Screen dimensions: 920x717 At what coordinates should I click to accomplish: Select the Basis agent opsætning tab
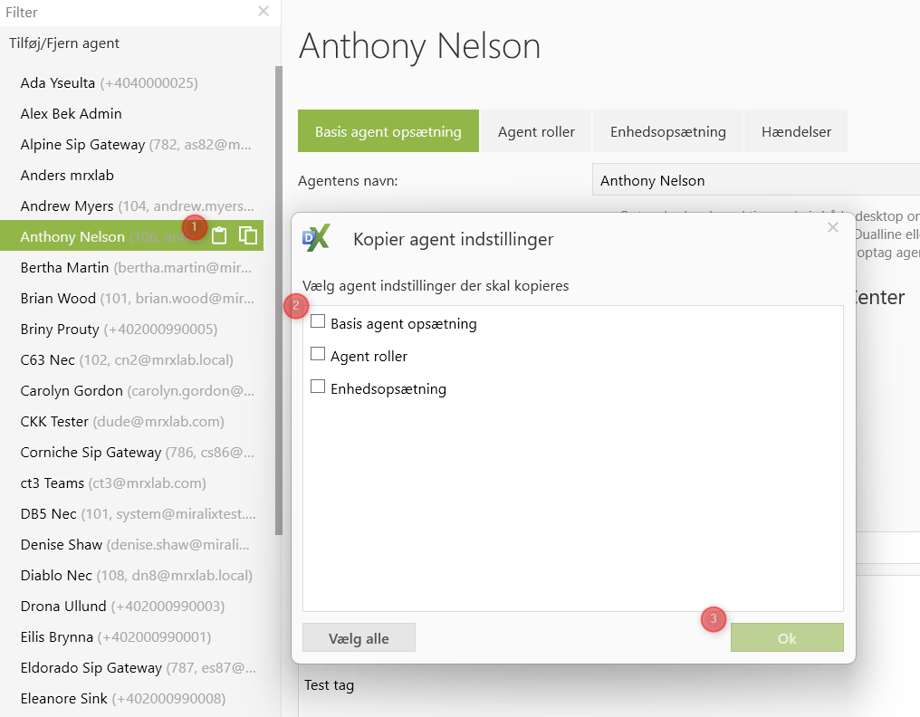388,131
